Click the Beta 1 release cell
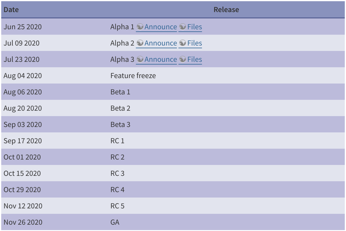Image resolution: width=346 pixels, height=231 pixels. pyautogui.click(x=120, y=92)
